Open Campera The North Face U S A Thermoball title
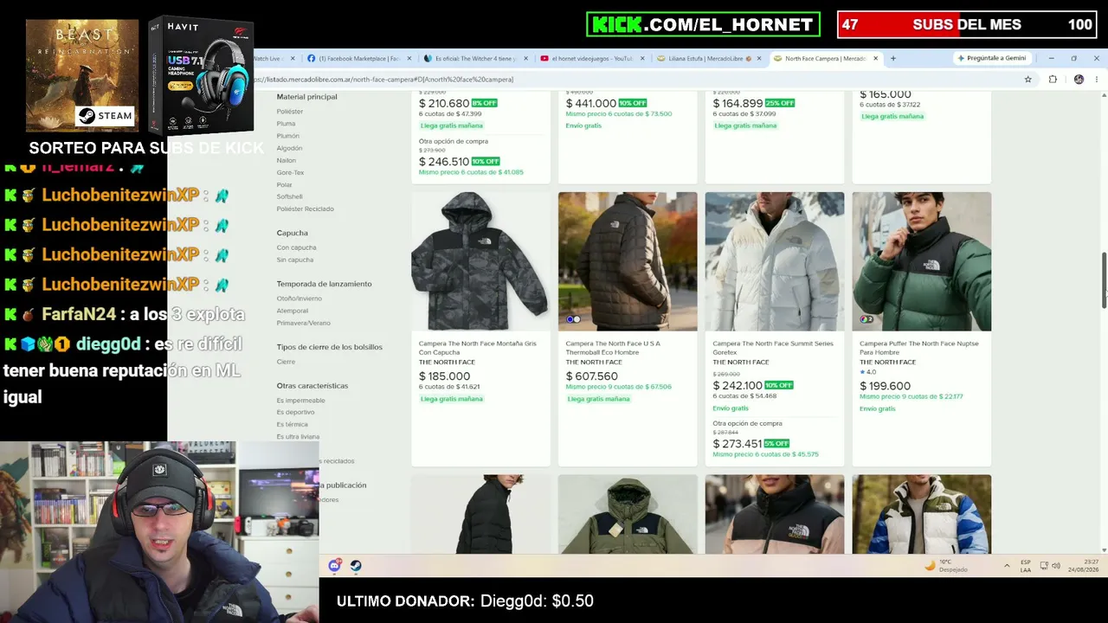The image size is (1108, 623). coord(613,348)
